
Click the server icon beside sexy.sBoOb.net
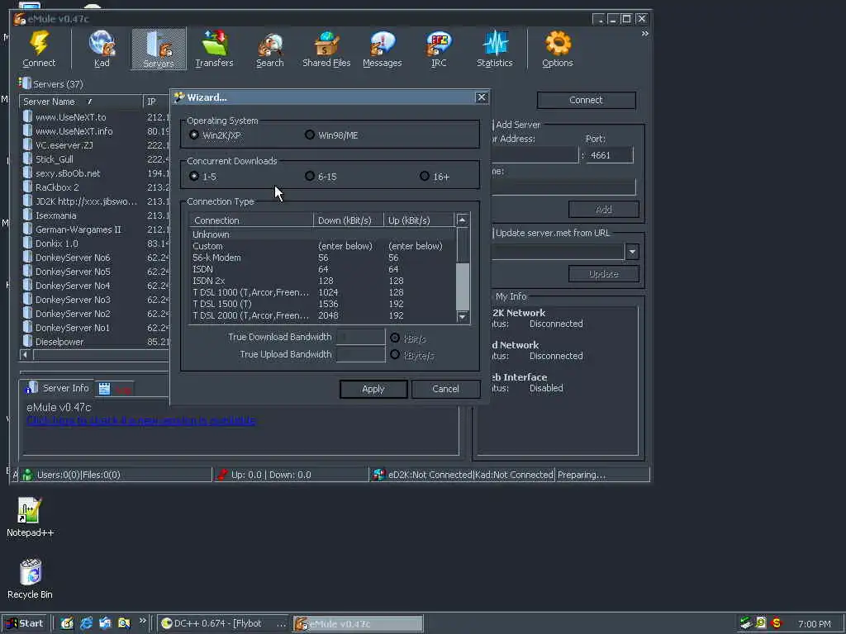[x=27, y=173]
